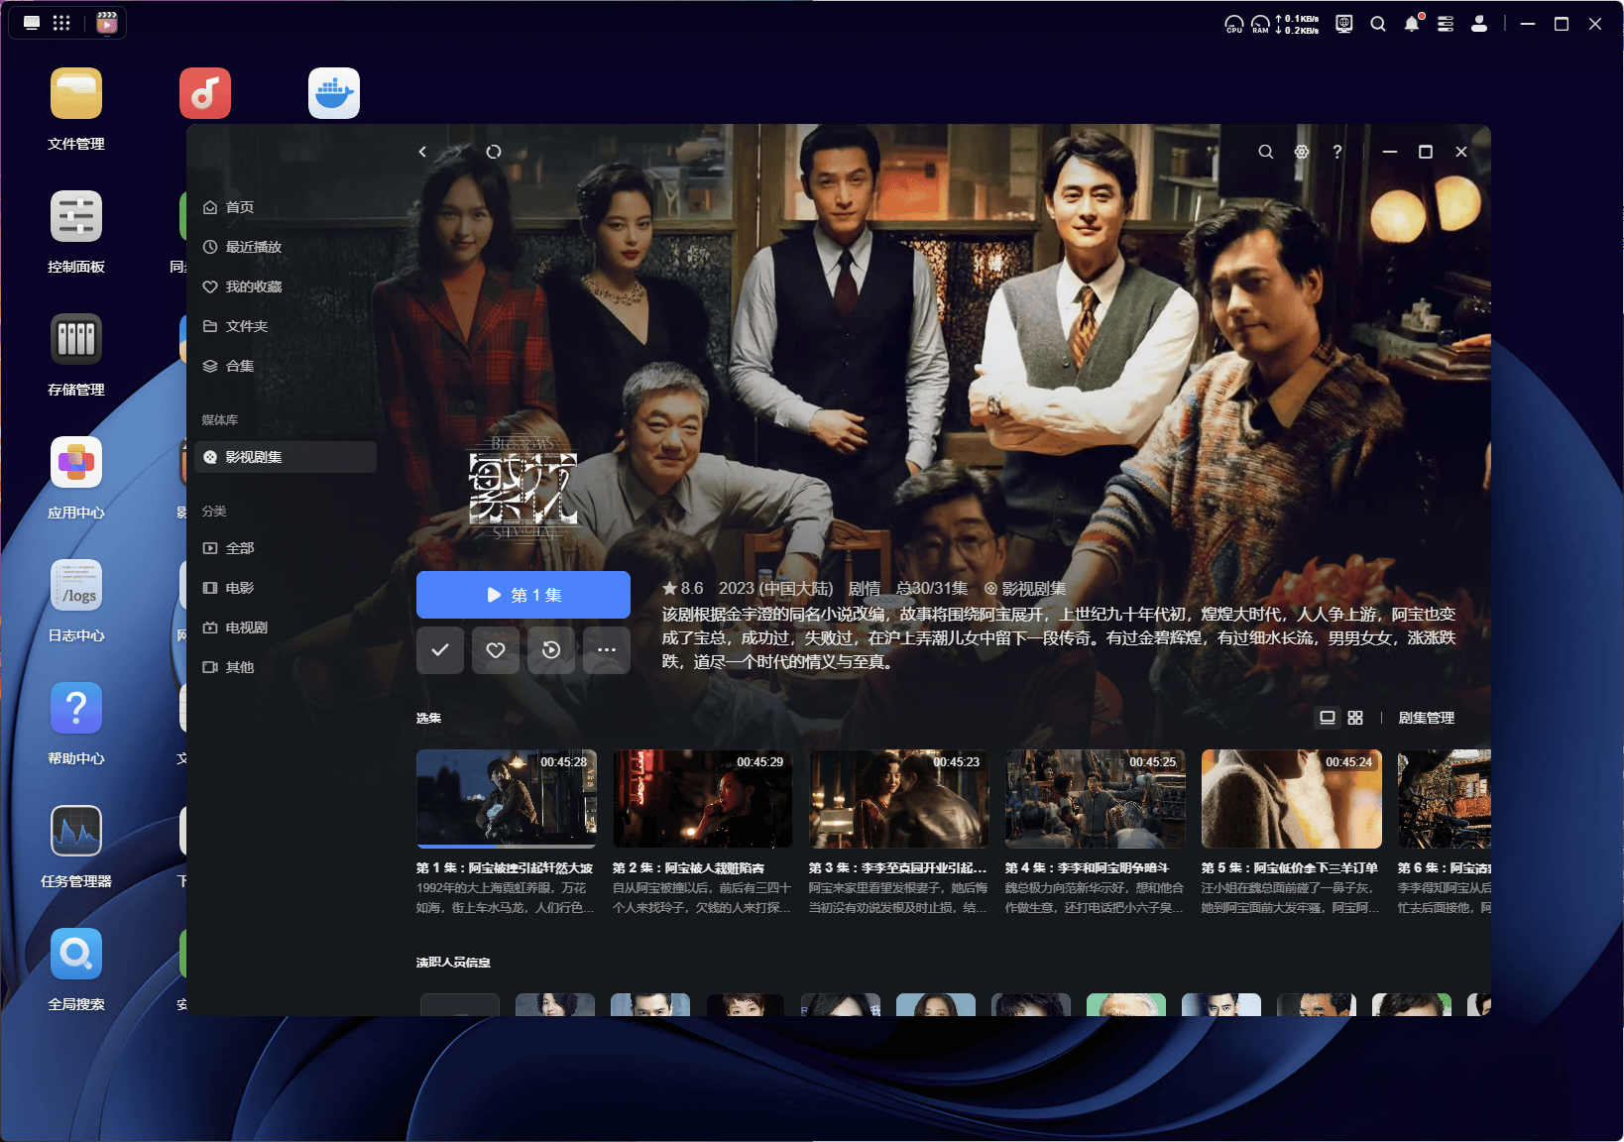Switch episodes to grid view
The height and width of the screenshot is (1142, 1624).
point(1355,718)
